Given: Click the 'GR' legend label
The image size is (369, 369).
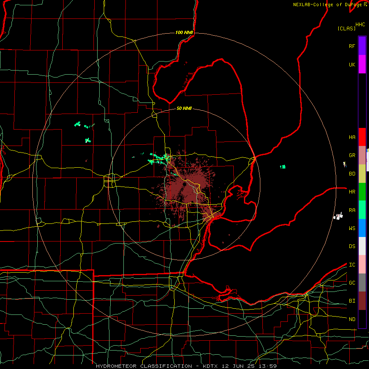Looking at the screenshot, I should 352,155.
